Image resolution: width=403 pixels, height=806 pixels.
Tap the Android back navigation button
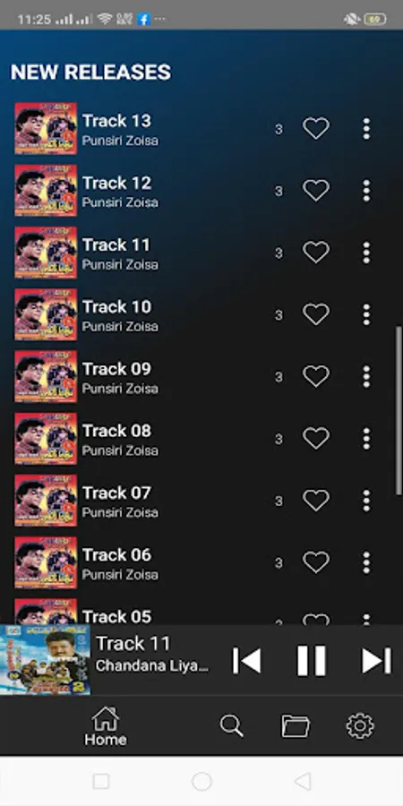coord(303,781)
